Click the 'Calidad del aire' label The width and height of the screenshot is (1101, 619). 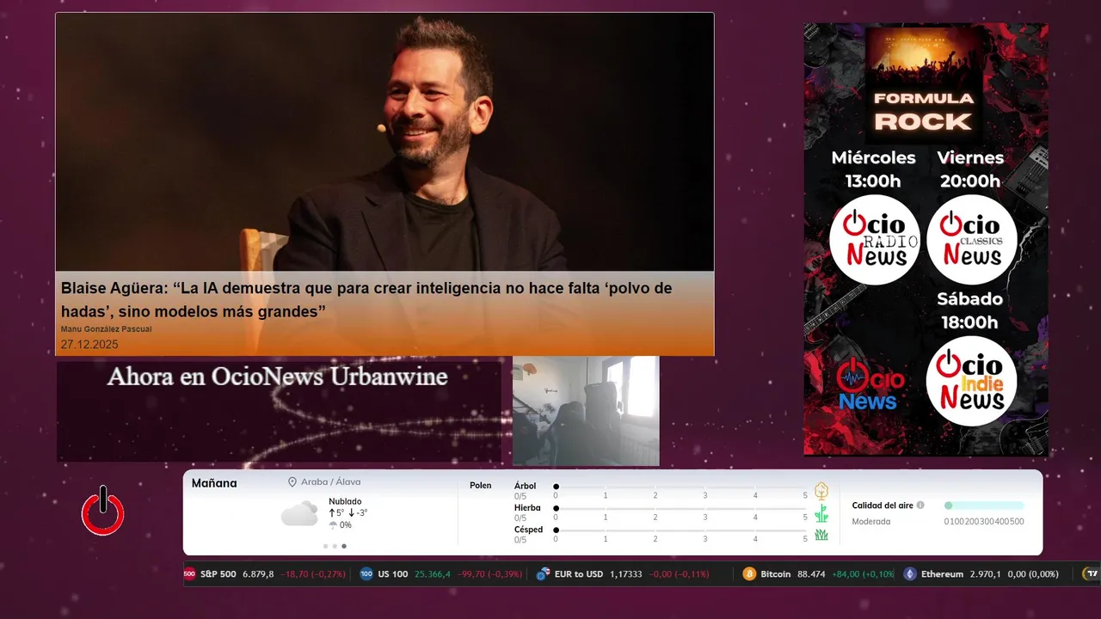883,506
